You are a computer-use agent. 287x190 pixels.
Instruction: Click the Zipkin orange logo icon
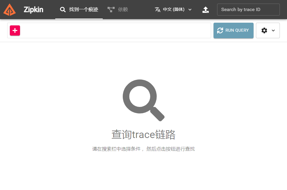click(10, 10)
